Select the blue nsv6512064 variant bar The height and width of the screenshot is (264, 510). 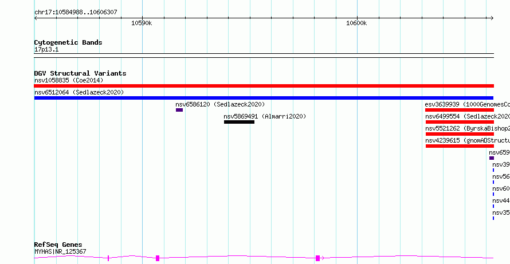click(x=264, y=98)
